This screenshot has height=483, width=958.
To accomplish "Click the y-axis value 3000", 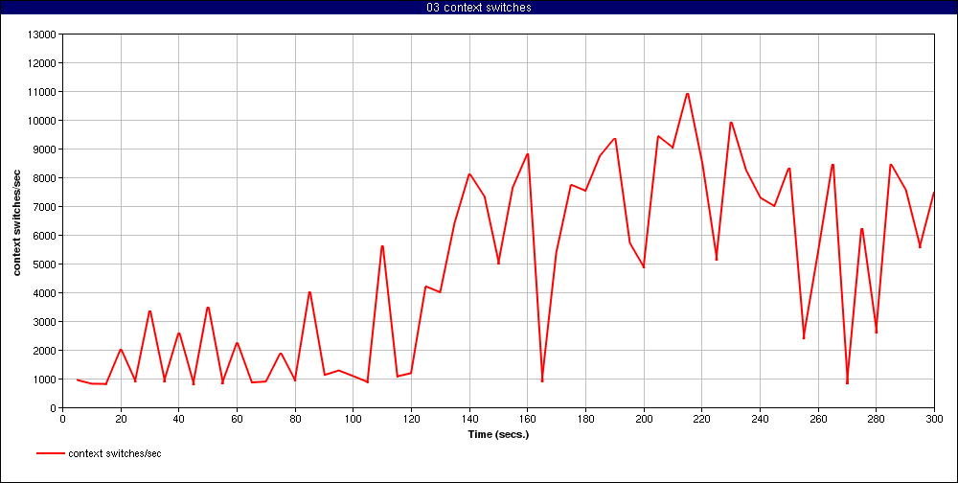I will pos(45,322).
